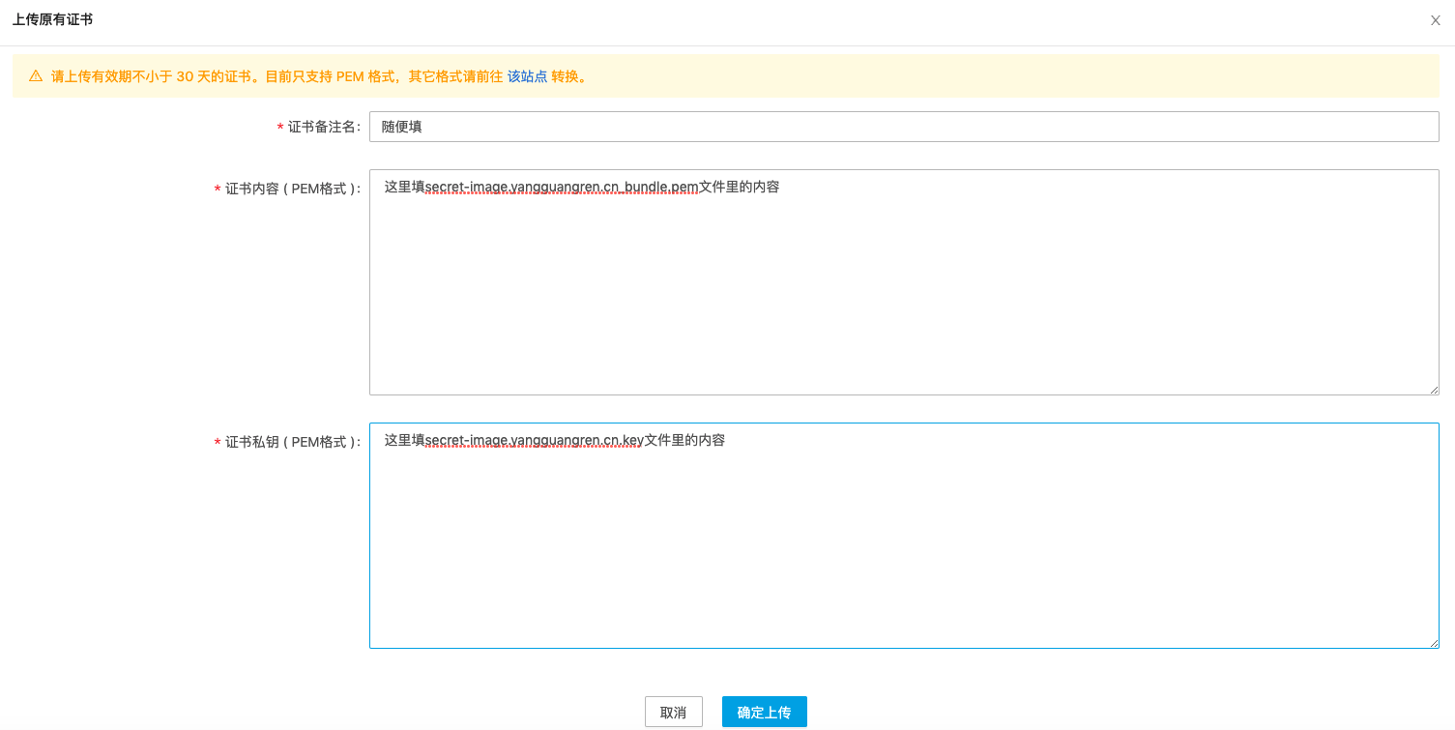Viewport: 1455px width, 730px height.
Task: Open the 该站点 conversion site link
Action: [527, 76]
